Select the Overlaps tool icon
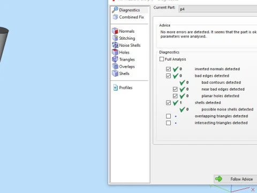Viewport: 257px width, 193px height. coord(115,66)
